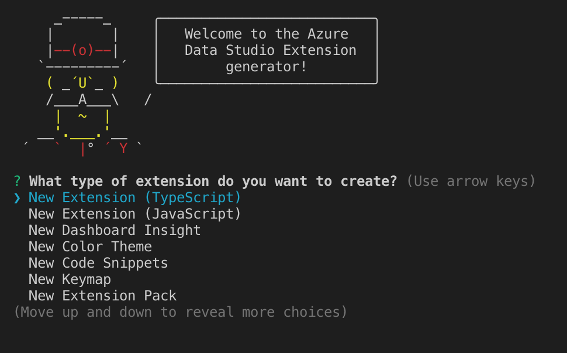Click the slash speech pointer beside mascot
The width and height of the screenshot is (567, 353).
147,100
